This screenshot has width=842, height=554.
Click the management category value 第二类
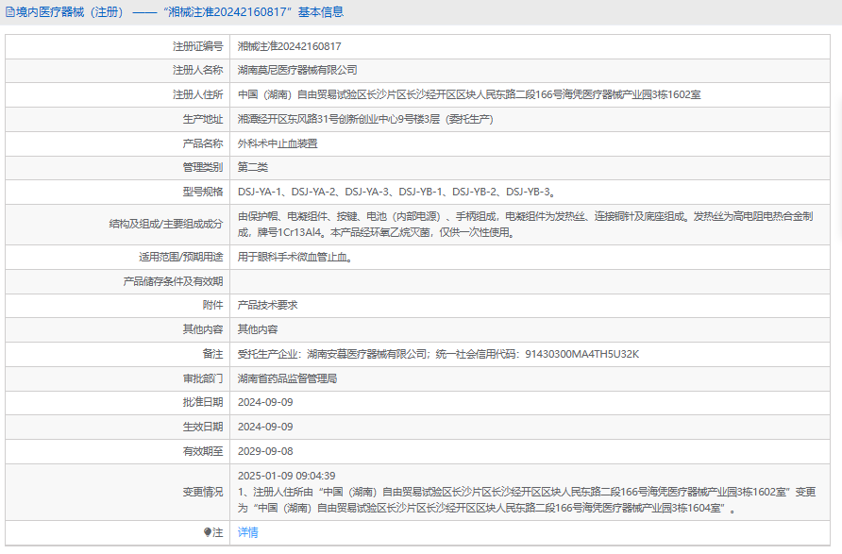(253, 167)
